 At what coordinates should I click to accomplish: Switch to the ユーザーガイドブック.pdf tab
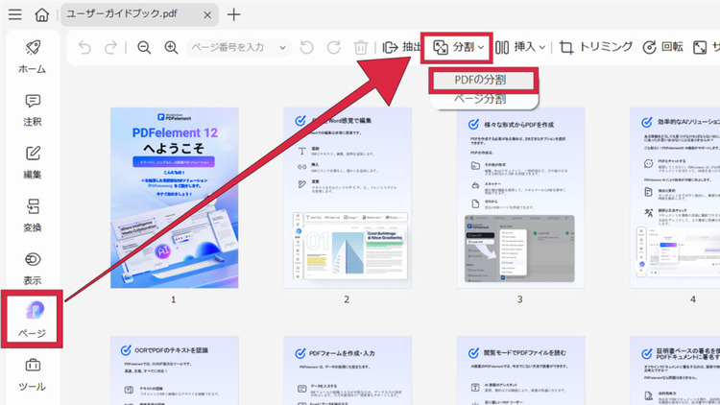coord(139,14)
